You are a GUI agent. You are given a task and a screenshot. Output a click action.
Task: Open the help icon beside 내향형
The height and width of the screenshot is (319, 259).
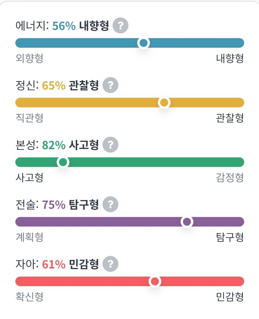(120, 26)
